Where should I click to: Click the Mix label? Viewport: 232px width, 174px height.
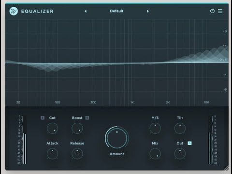pos(155,143)
